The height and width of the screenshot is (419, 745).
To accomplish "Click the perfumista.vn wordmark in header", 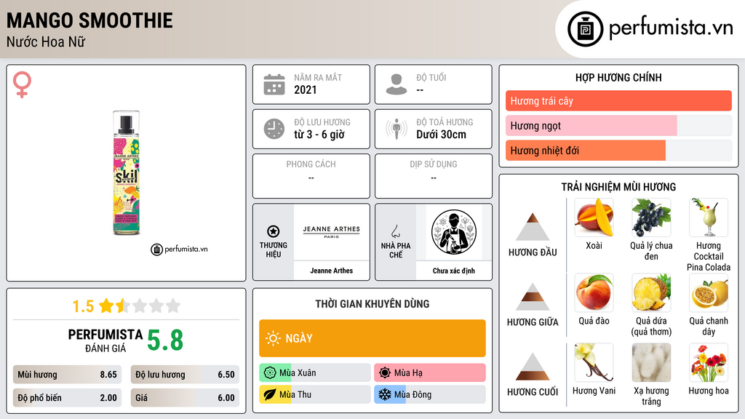I will tap(671, 28).
